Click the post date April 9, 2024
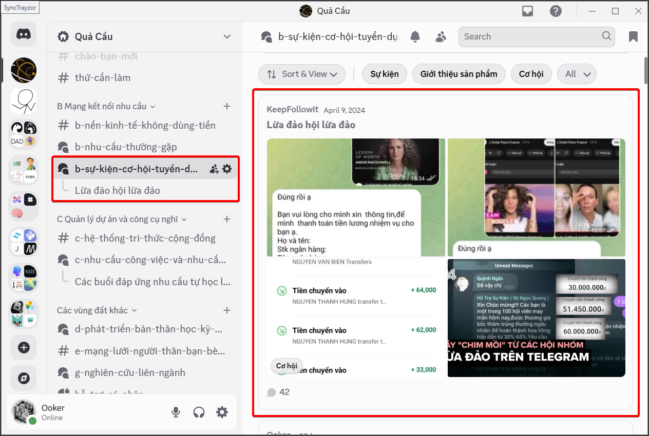The width and height of the screenshot is (649, 436). click(x=345, y=110)
